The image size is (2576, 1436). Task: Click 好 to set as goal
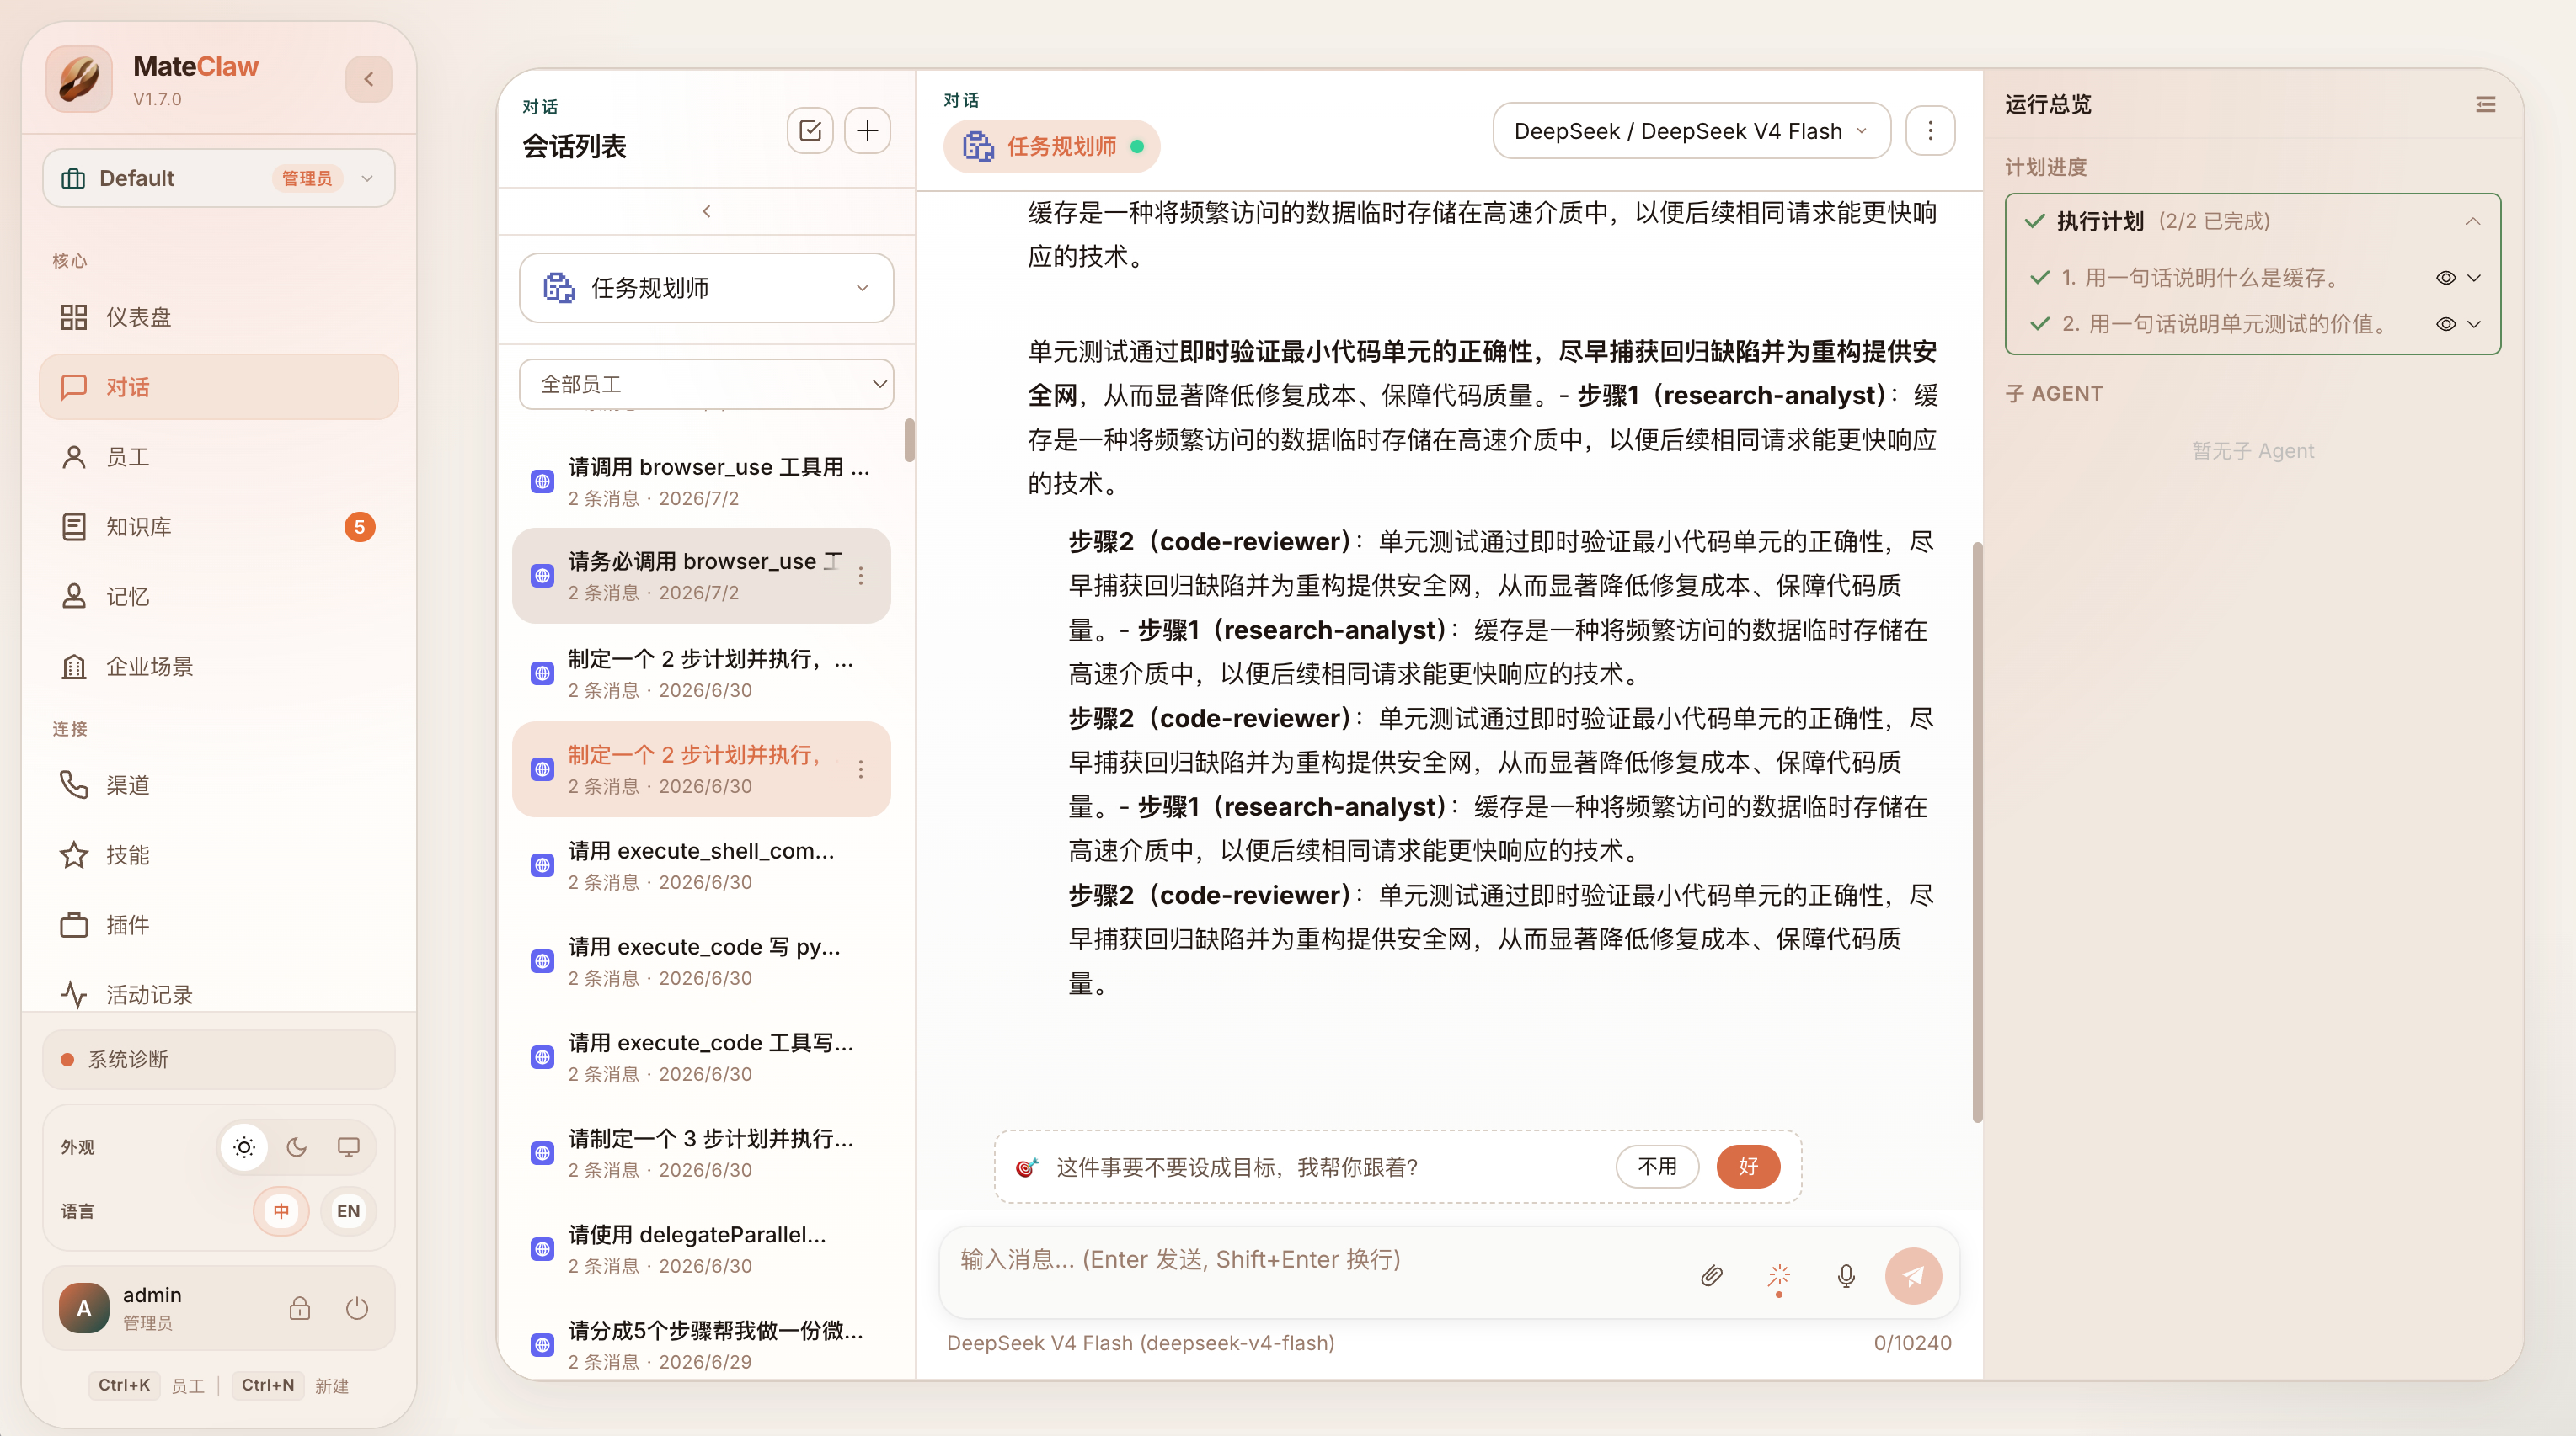pos(1748,1166)
